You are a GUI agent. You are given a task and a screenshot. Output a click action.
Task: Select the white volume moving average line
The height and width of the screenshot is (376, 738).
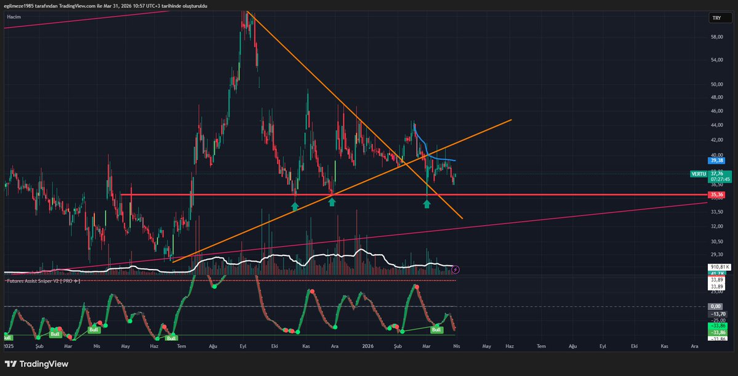click(283, 255)
